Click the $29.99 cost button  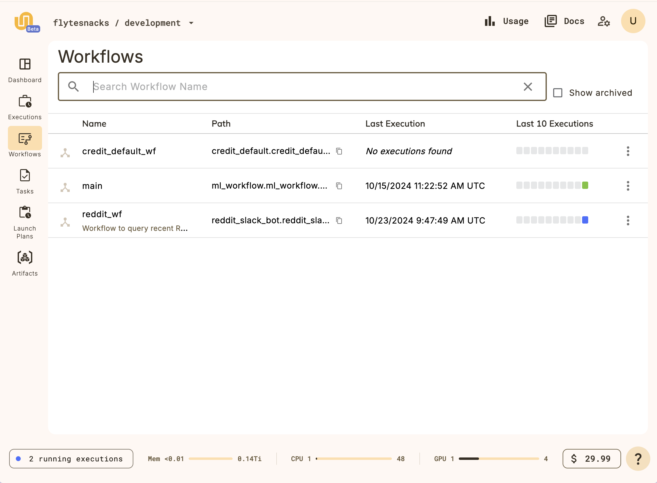591,459
